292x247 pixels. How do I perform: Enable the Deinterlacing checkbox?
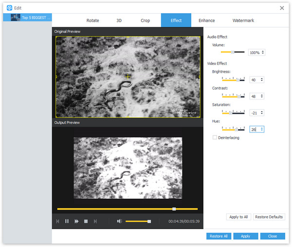pos(215,138)
